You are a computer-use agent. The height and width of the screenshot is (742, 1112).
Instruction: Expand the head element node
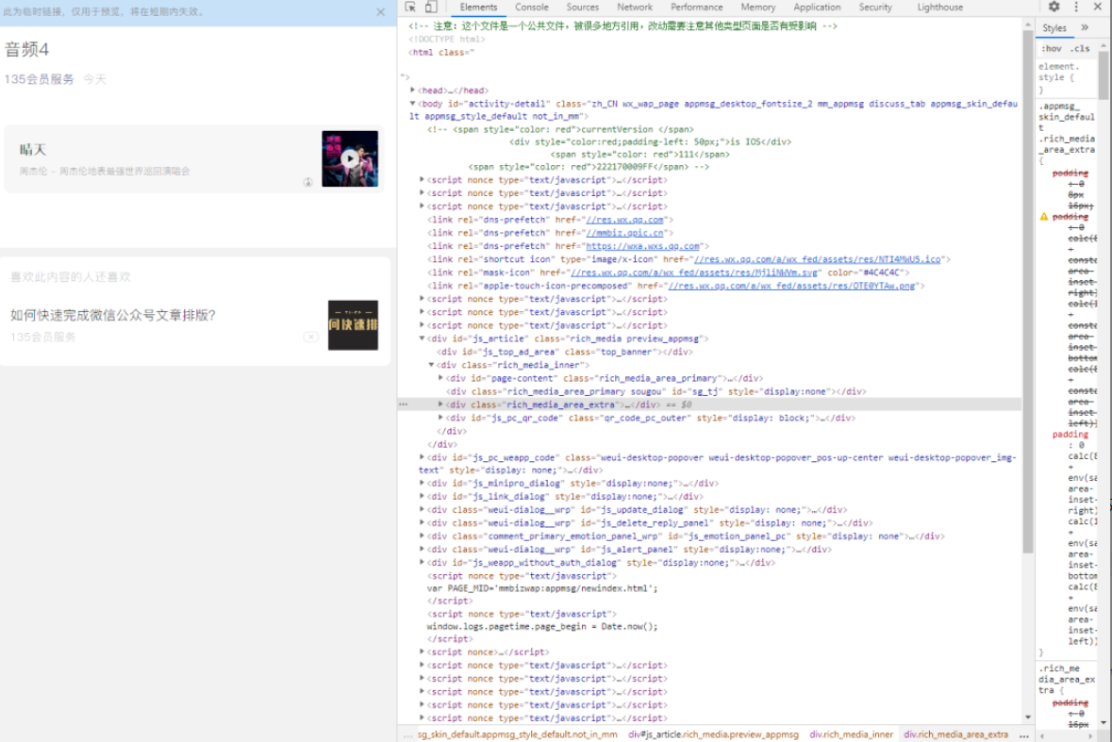tap(412, 90)
